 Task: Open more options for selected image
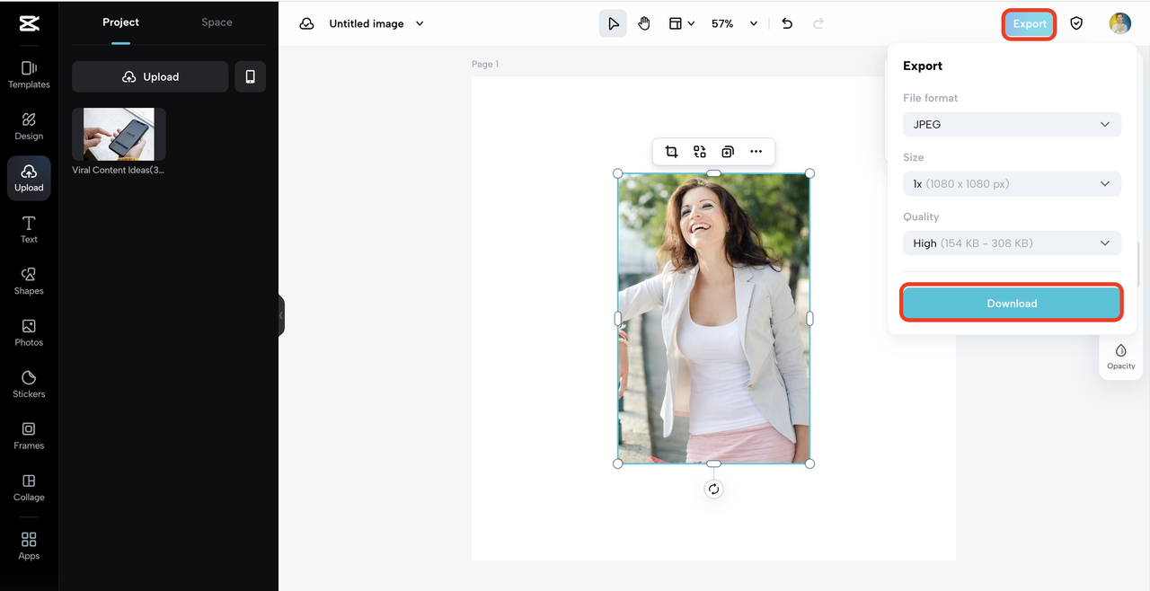coord(756,152)
